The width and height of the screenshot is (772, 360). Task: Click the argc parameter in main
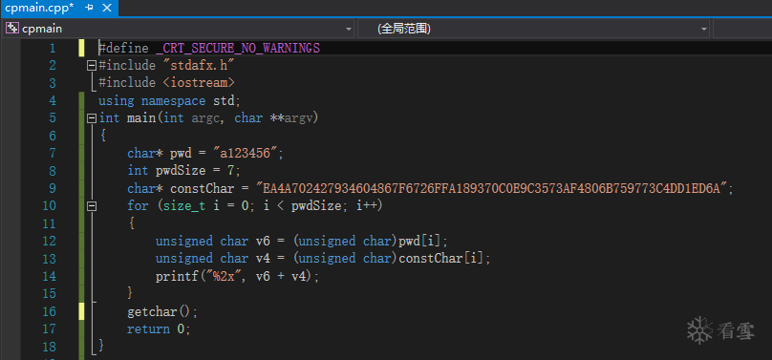[205, 118]
